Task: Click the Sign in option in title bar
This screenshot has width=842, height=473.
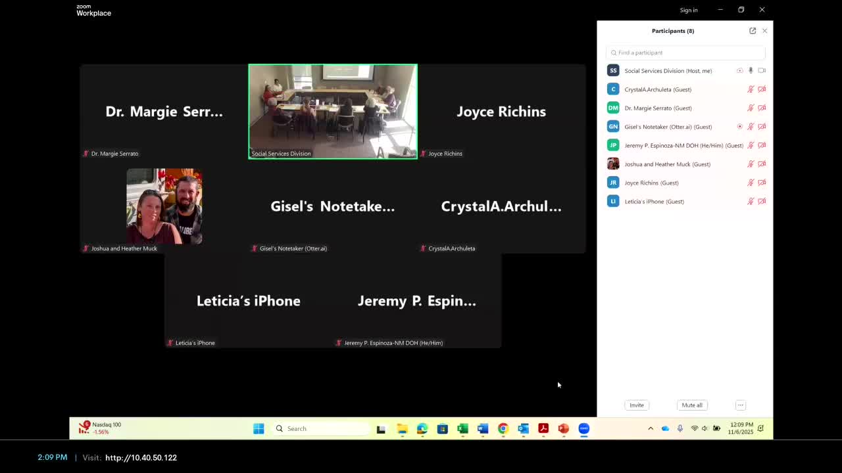Action: coord(689,10)
